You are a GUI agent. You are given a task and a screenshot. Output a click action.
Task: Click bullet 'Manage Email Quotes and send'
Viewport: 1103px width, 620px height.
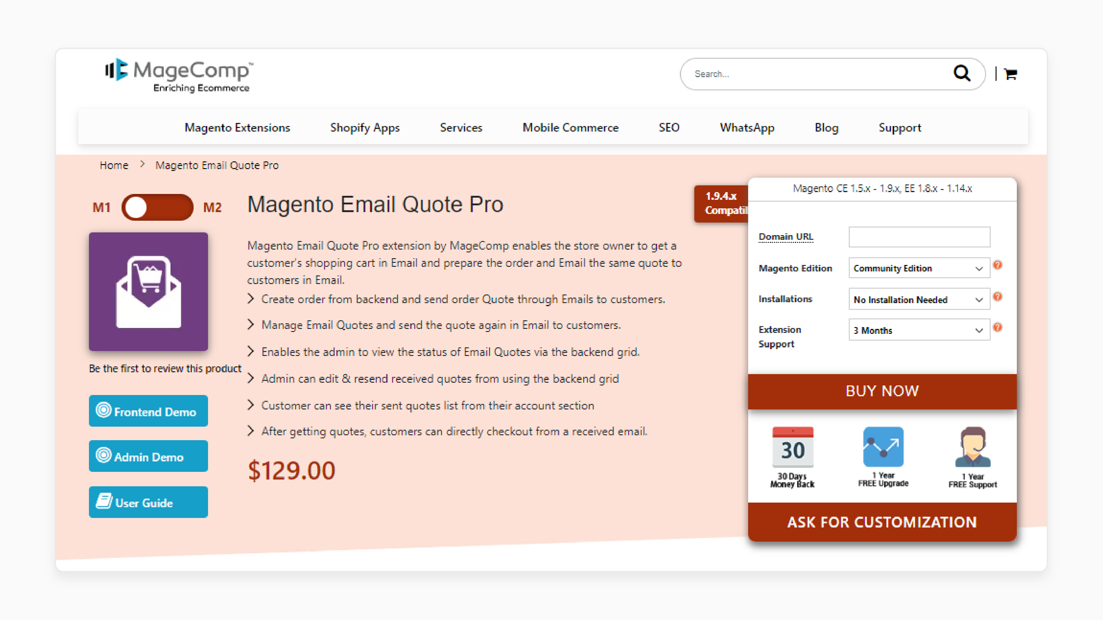(x=441, y=325)
